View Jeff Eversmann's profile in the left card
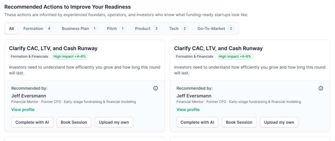This screenshot has height=141, width=335. (23, 110)
